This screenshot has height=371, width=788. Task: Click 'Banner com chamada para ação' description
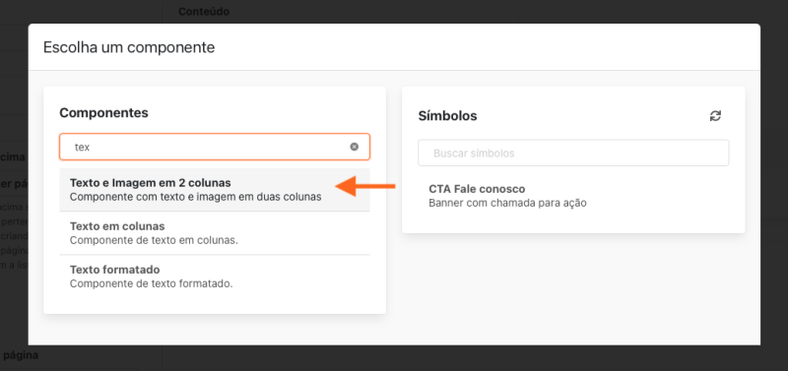pyautogui.click(x=507, y=204)
